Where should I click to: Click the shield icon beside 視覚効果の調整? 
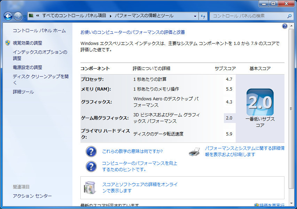click(x=8, y=43)
